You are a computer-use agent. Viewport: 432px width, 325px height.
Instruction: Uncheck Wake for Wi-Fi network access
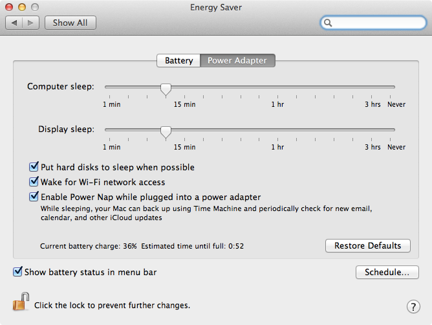point(34,181)
